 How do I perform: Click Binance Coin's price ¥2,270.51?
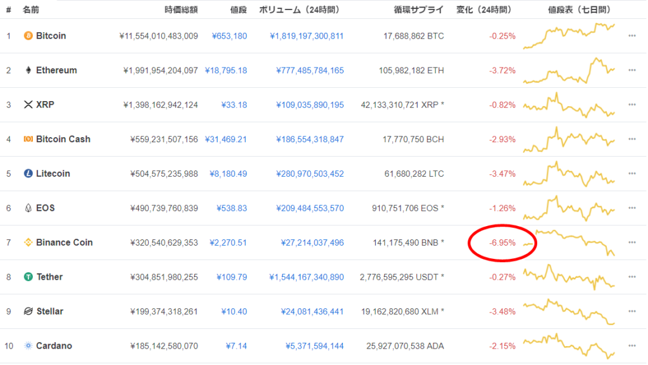click(228, 243)
